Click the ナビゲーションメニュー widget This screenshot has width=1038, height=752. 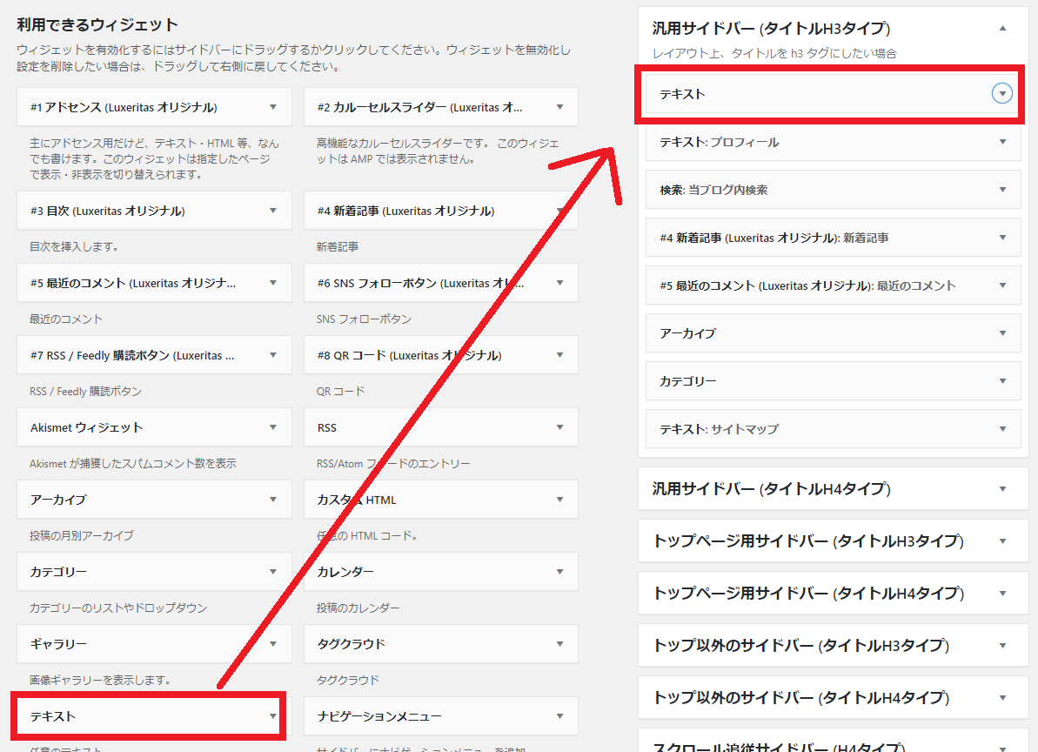(379, 716)
